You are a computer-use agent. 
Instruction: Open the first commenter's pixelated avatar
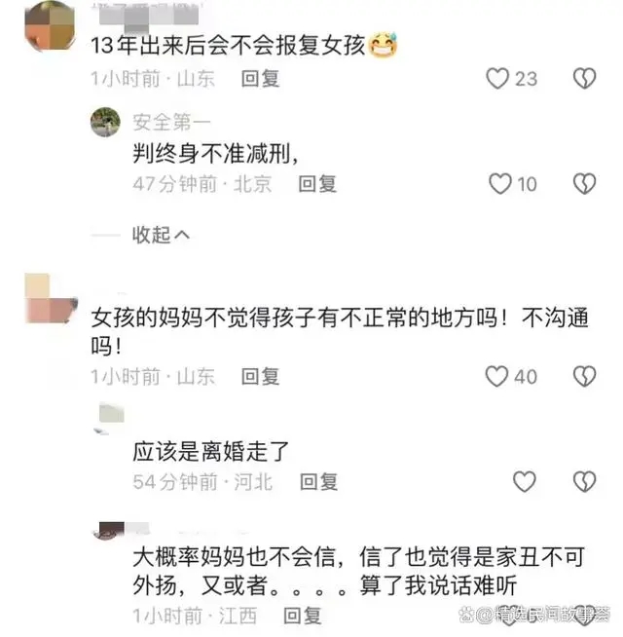[50, 26]
